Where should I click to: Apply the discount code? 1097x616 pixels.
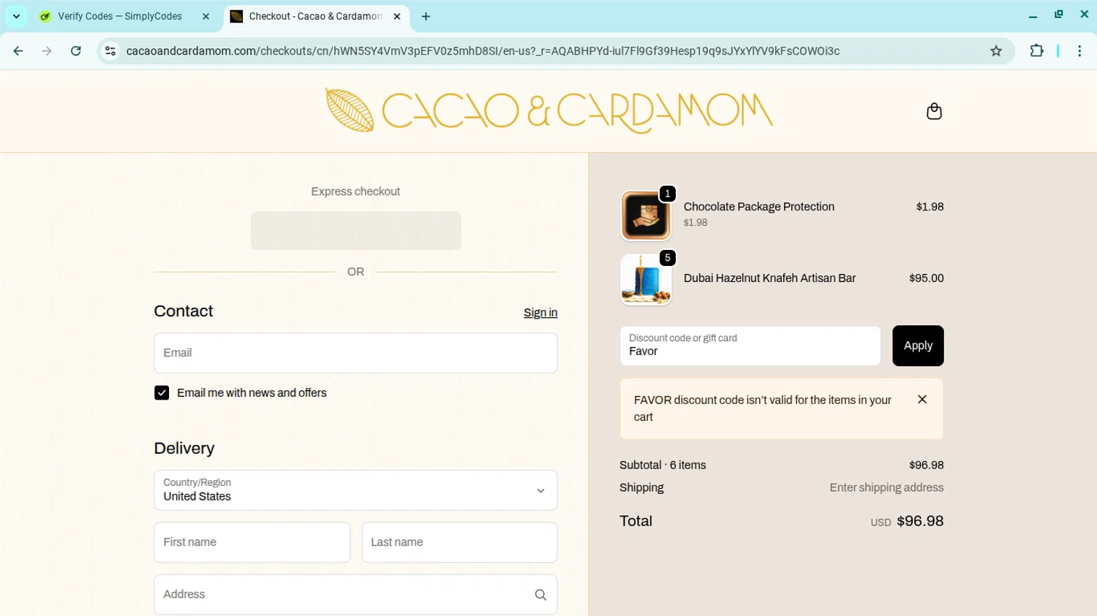[x=918, y=346]
